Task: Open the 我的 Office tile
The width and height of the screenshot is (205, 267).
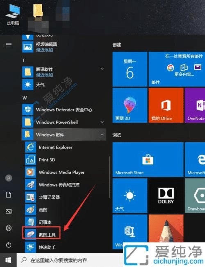Action: click(x=166, y=105)
